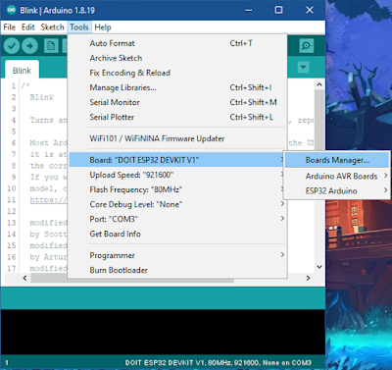
Task: Open Boards Manager... from submenu
Action: [x=337, y=160]
